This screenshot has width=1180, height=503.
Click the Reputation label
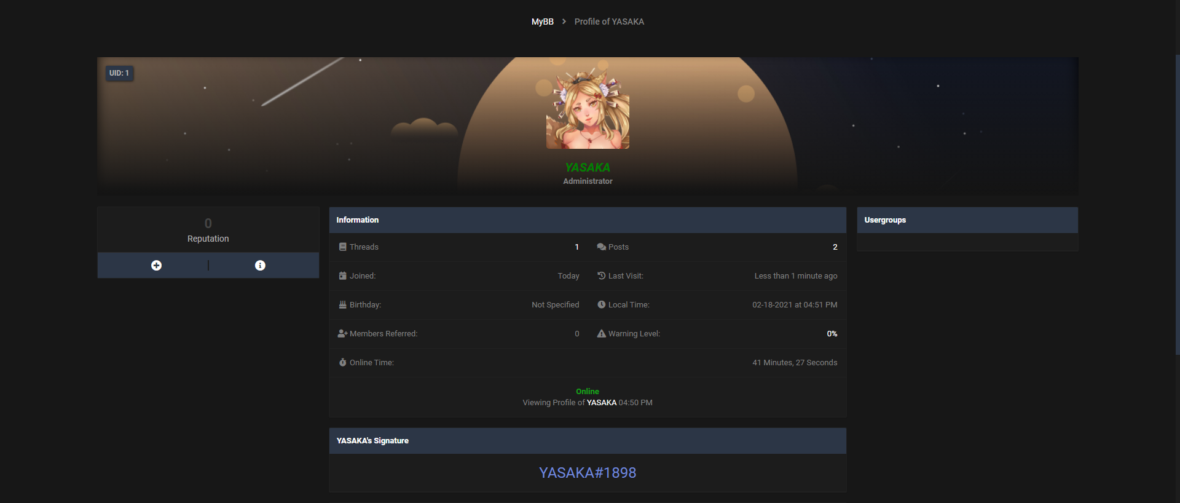coord(208,239)
